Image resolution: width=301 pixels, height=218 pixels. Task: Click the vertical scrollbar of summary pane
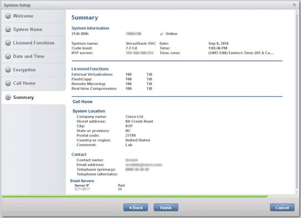point(297,101)
